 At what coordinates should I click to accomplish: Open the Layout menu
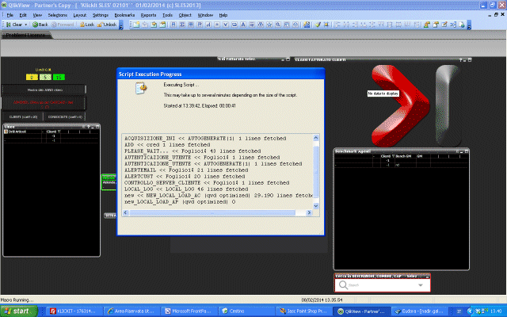coord(79,15)
